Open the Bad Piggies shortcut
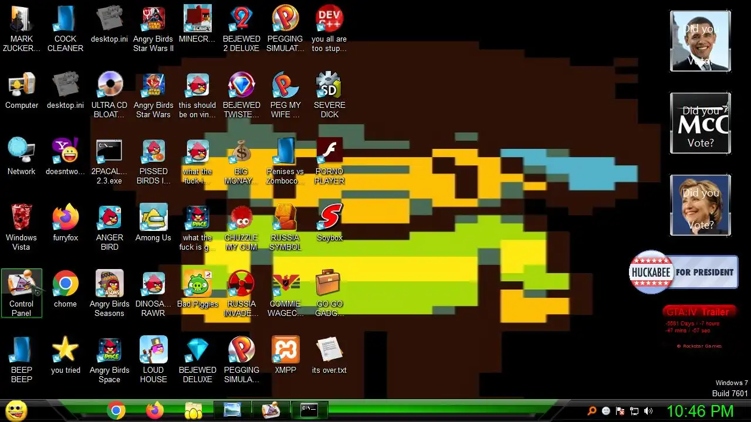 click(197, 290)
